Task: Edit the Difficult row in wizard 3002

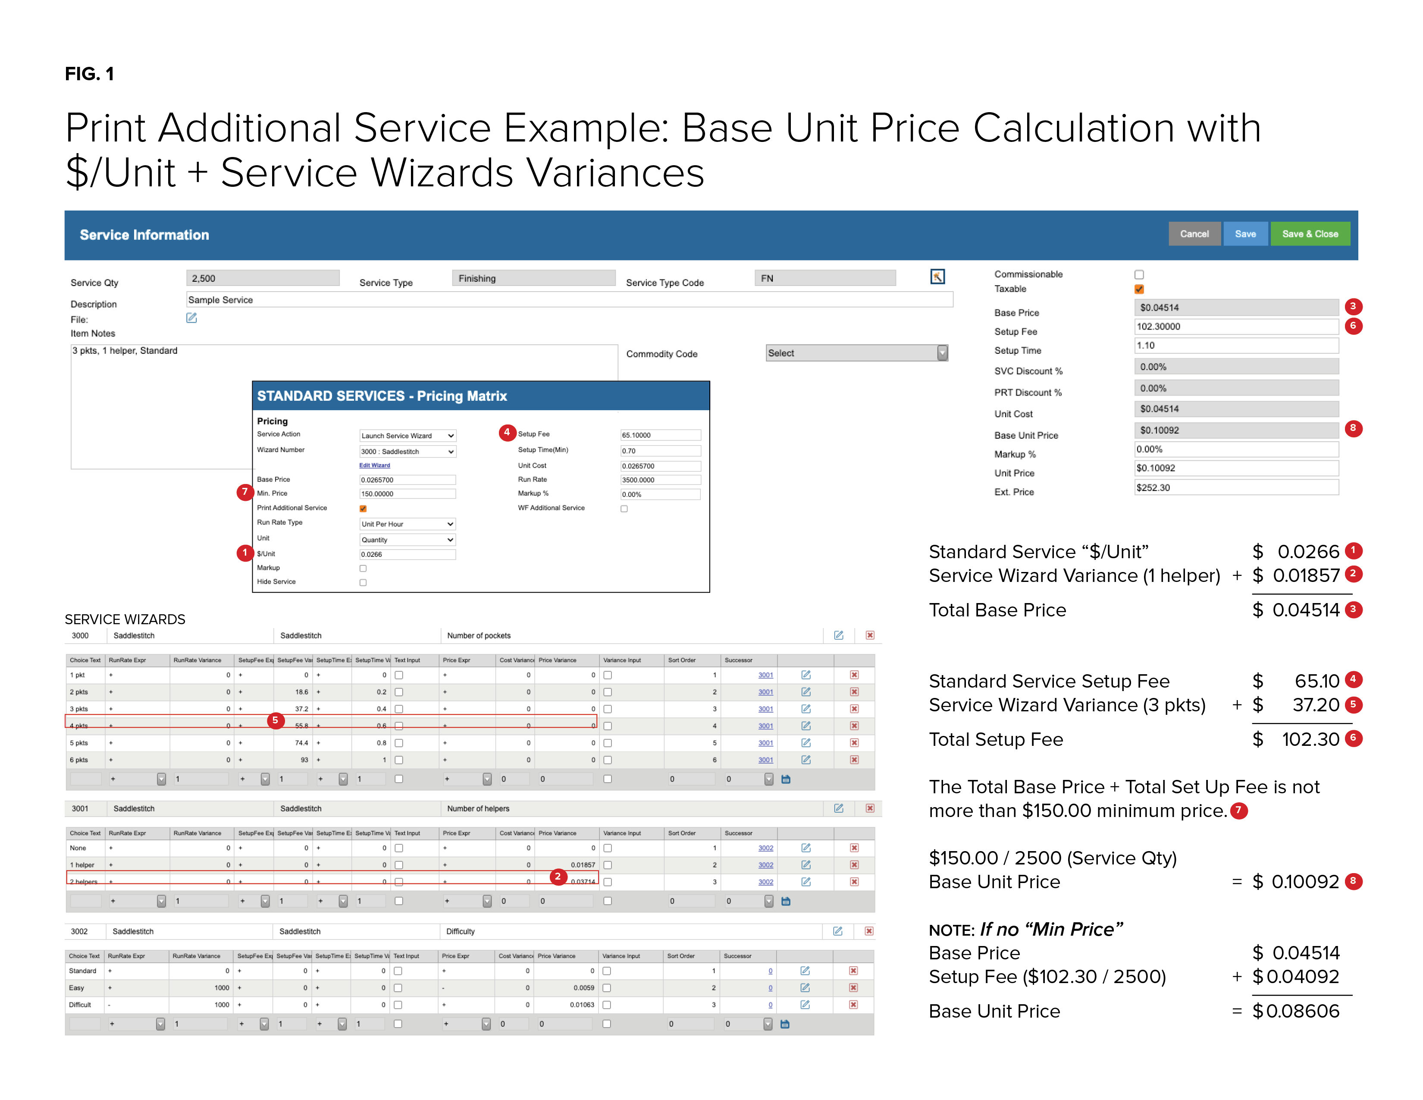Action: click(x=806, y=1005)
